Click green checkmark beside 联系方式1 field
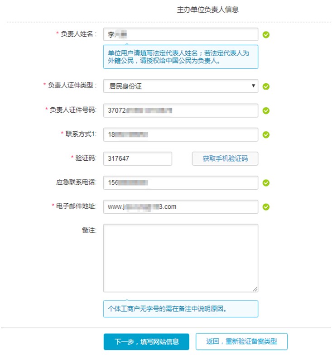 pyautogui.click(x=266, y=135)
